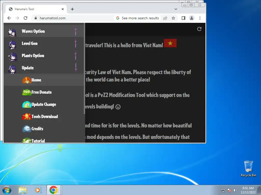Expand Plants Option with its purple sword arrow

(x=76, y=56)
